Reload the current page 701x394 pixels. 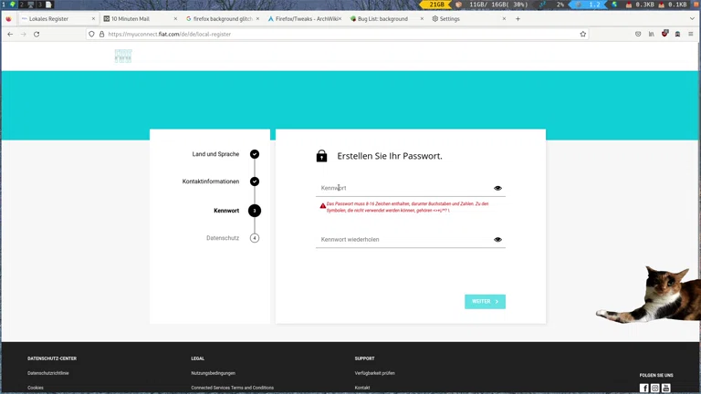(37, 34)
